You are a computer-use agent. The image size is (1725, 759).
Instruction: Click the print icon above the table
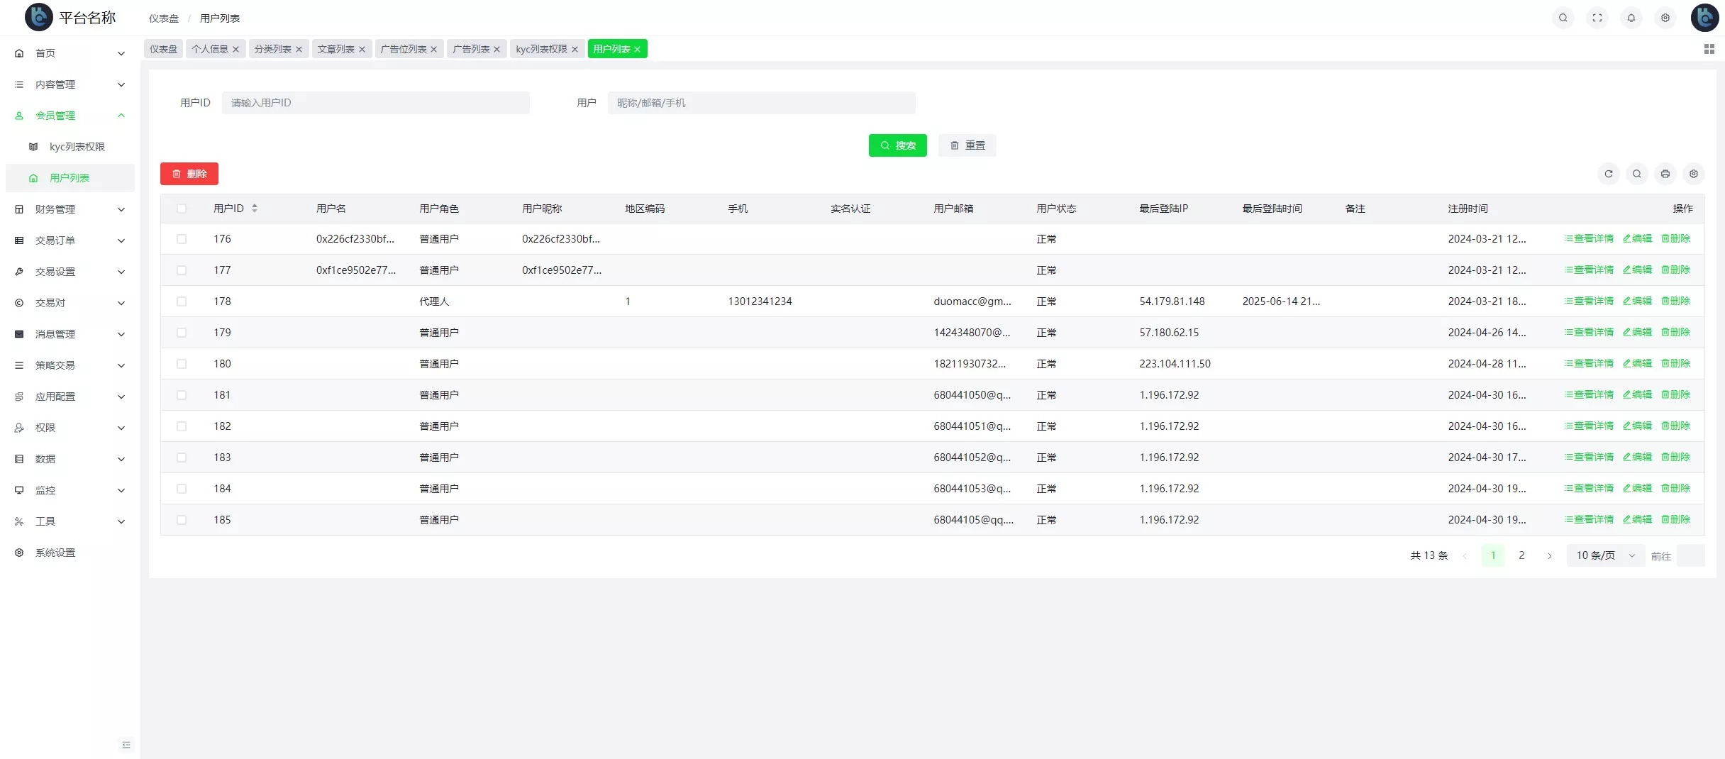(x=1665, y=174)
